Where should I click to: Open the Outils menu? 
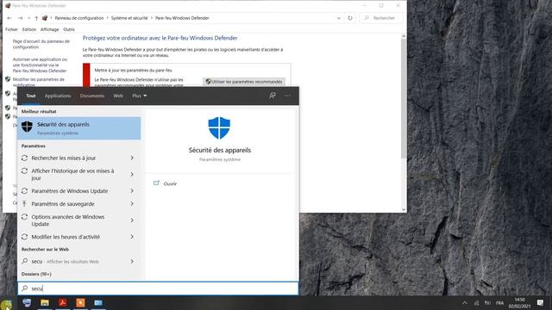(x=69, y=29)
